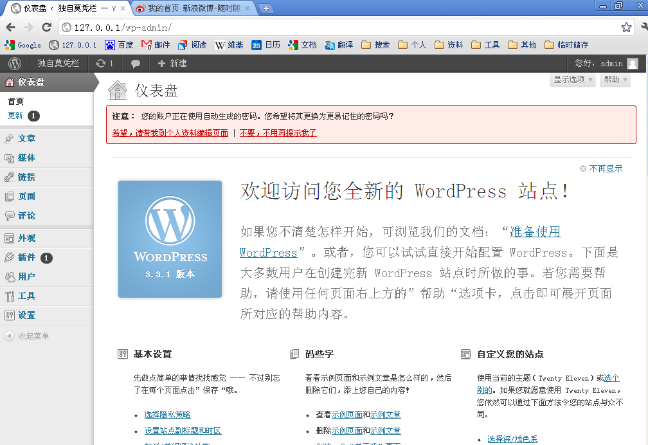Open the 准备使用 documentation link
Image resolution: width=648 pixels, height=445 pixels.
535,232
